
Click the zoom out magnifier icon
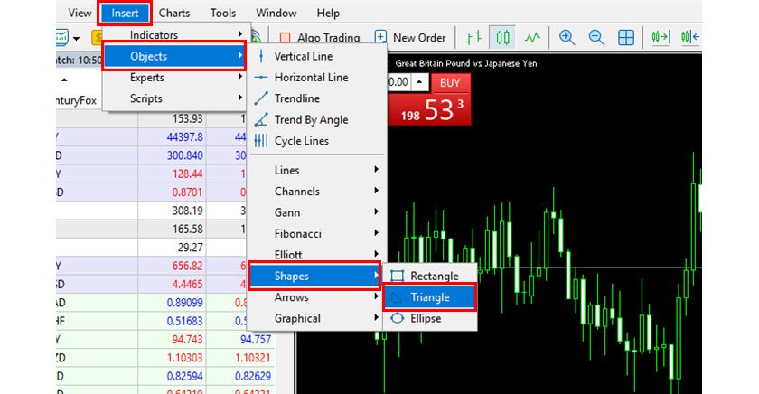tap(596, 38)
